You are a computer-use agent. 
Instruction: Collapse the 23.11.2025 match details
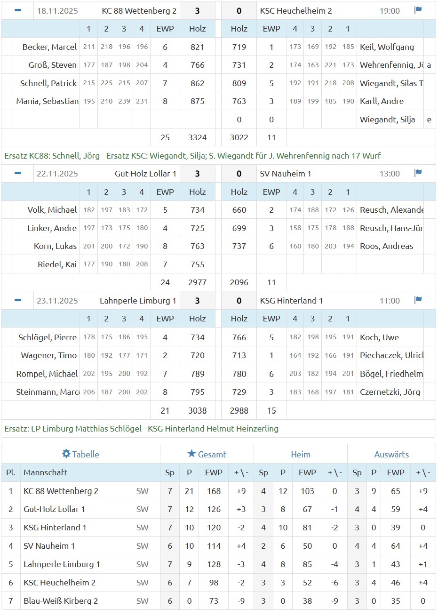[18, 300]
